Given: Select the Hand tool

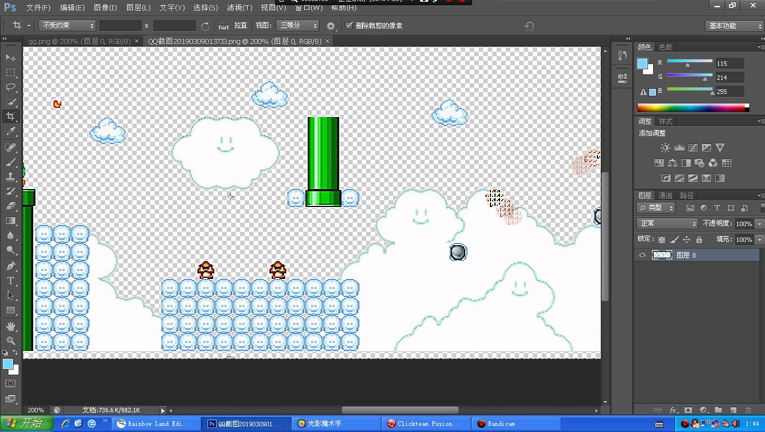Looking at the screenshot, I should (x=11, y=326).
